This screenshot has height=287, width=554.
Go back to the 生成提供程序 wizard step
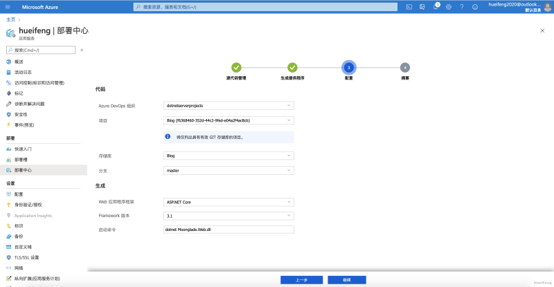(x=292, y=67)
